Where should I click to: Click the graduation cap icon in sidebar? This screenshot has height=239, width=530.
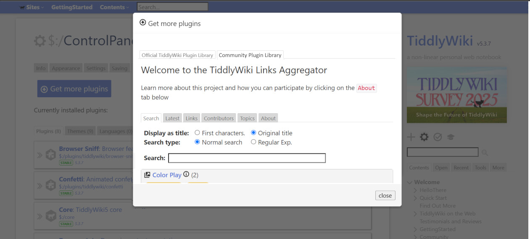point(451,137)
